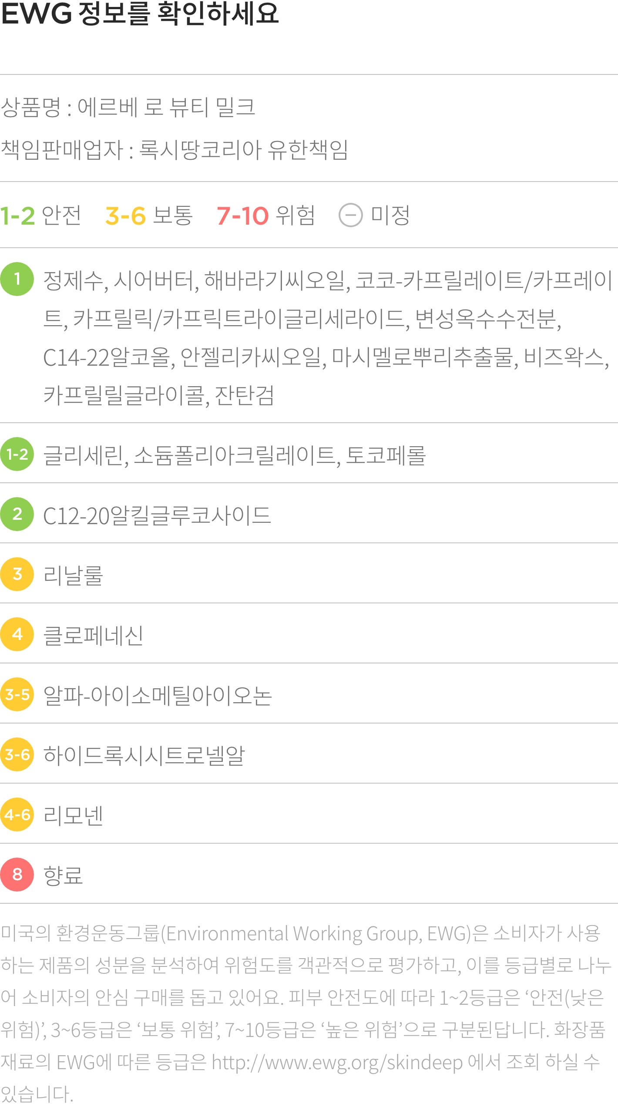Click the yellow grade 4 badge
Viewport: 618px width, 1104px height.
click(17, 634)
